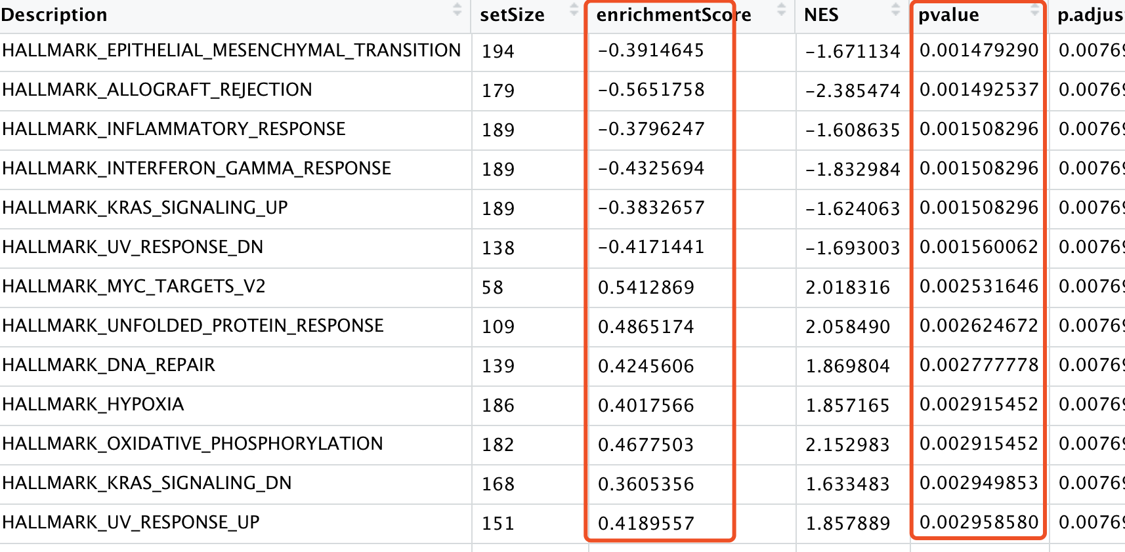
Task: Sort by the NES column arrows
Action: tap(896, 10)
